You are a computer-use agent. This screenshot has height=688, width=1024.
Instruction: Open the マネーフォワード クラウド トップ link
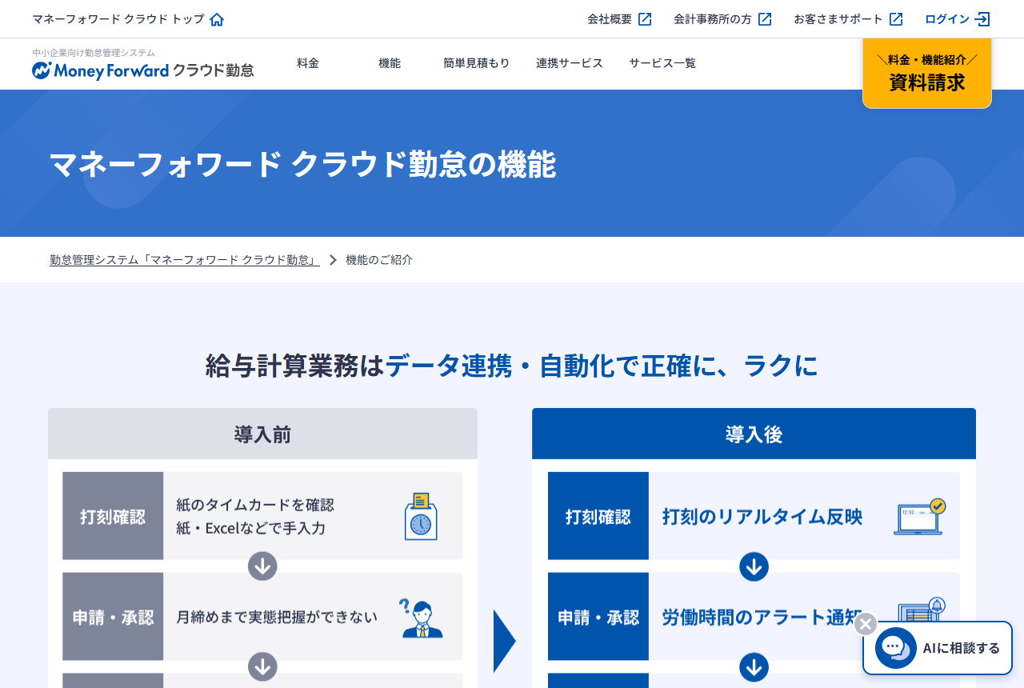(x=128, y=19)
